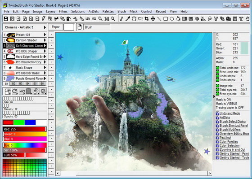Expand the Preset 101 brush arrow

tap(45, 35)
